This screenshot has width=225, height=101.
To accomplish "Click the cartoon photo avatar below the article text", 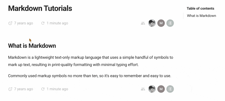I will tap(152, 89).
